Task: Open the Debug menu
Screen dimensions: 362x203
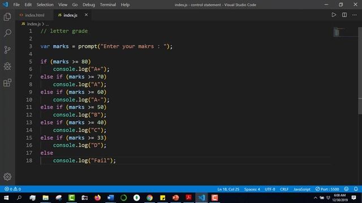Action: tap(89, 5)
